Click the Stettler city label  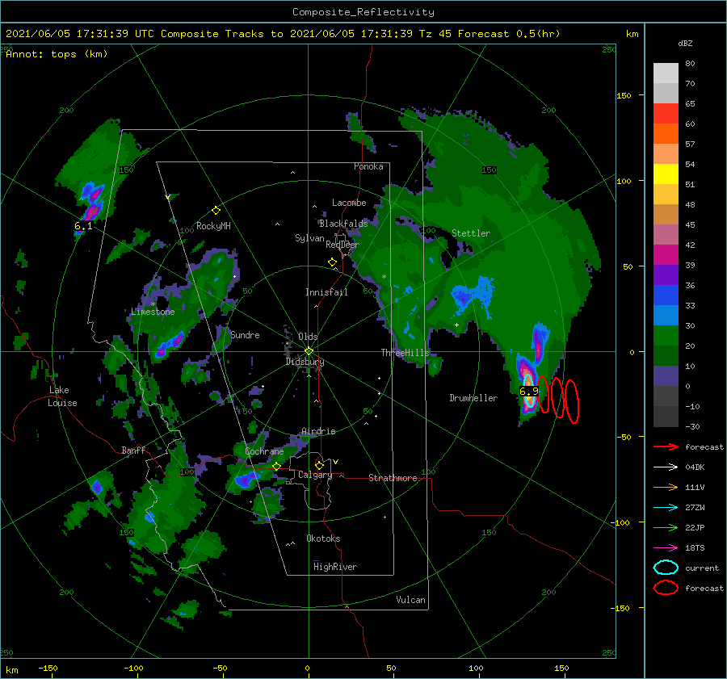click(471, 233)
